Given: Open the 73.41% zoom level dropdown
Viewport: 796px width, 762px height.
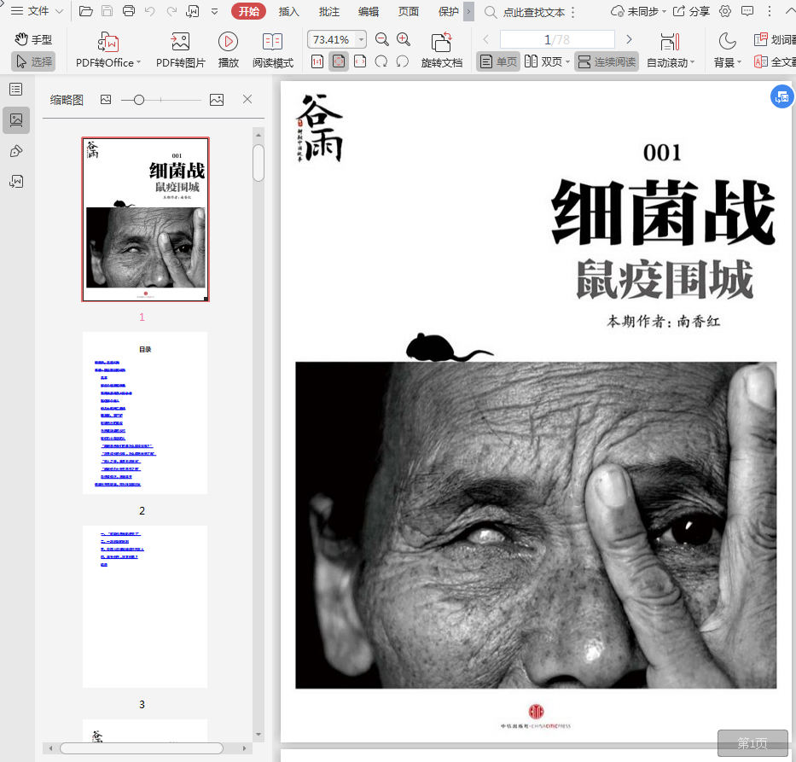Looking at the screenshot, I should click(x=361, y=40).
